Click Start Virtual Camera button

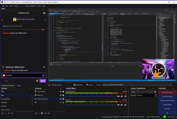[x=167, y=101]
